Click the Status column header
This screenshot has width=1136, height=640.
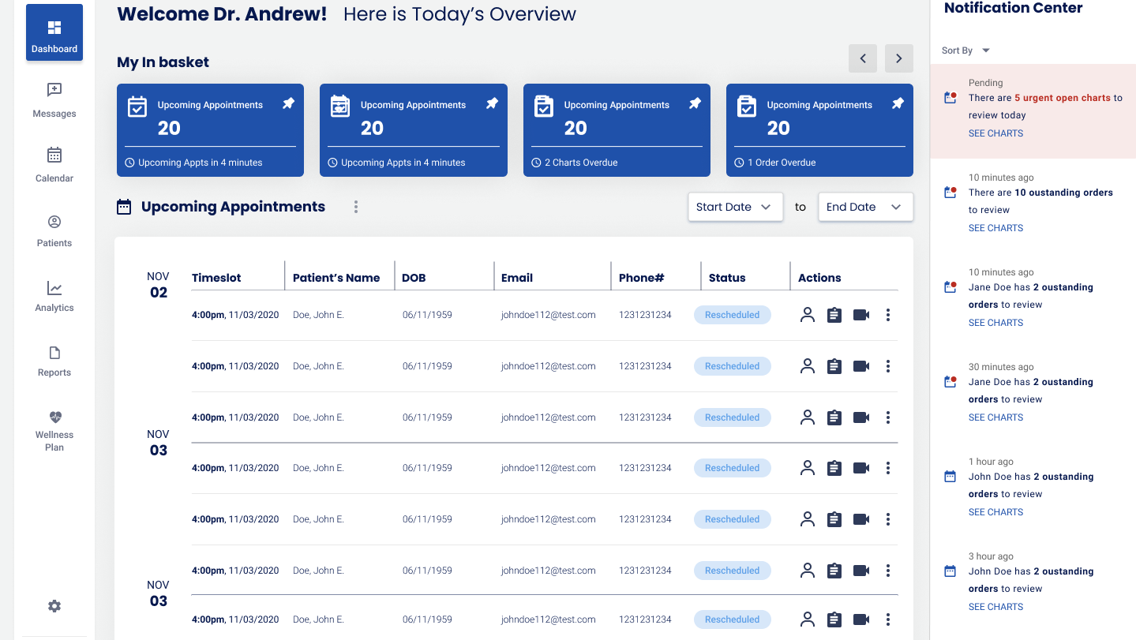click(x=727, y=278)
